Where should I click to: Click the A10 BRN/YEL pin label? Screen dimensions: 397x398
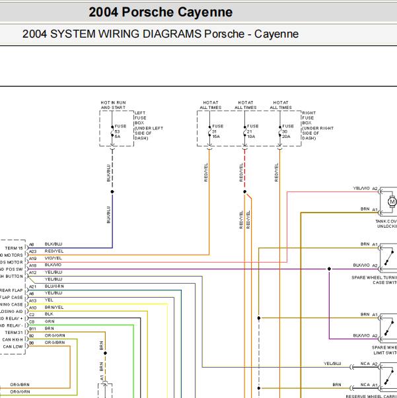click(46, 308)
